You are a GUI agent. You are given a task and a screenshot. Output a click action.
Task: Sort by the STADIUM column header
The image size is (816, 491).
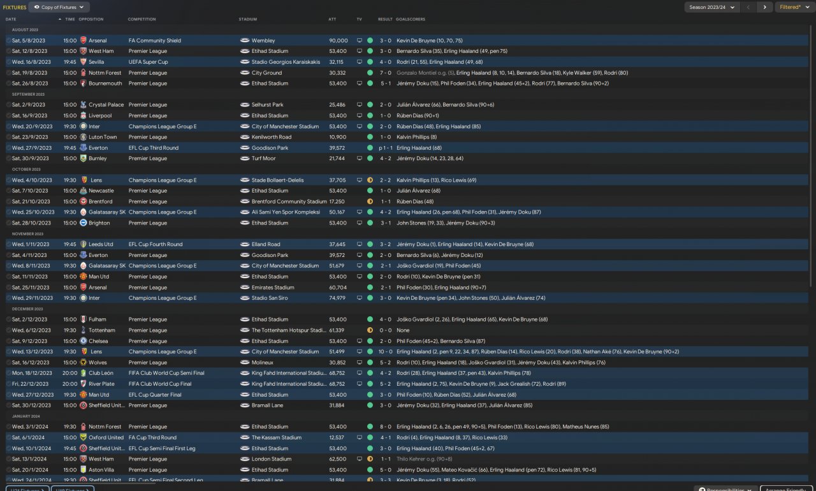(x=248, y=19)
